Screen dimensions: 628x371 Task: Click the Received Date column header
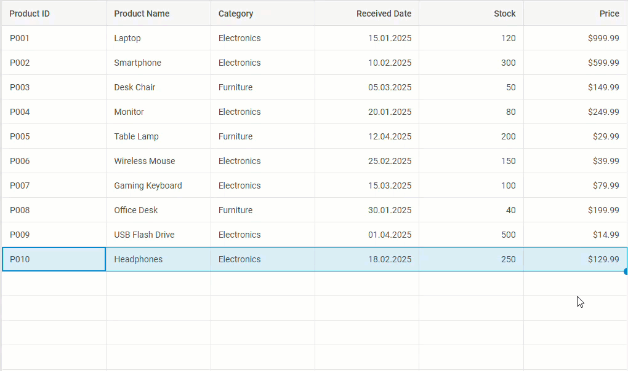coord(367,14)
